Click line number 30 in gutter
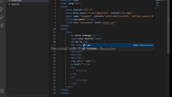This screenshot has height=97, width=172. (x=55, y=93)
